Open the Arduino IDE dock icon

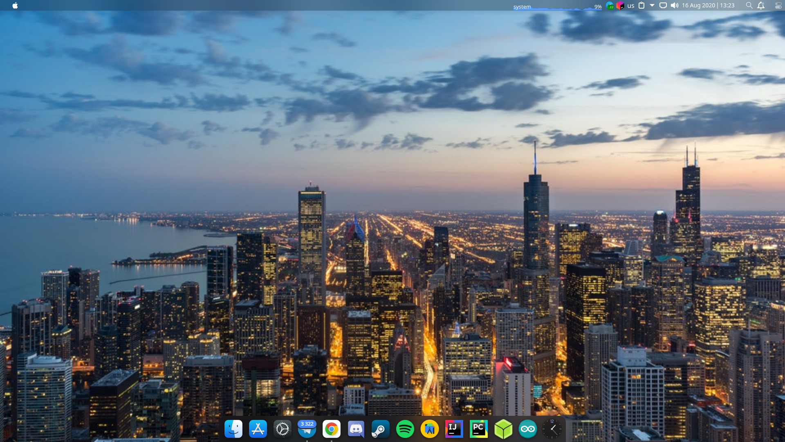(528, 429)
